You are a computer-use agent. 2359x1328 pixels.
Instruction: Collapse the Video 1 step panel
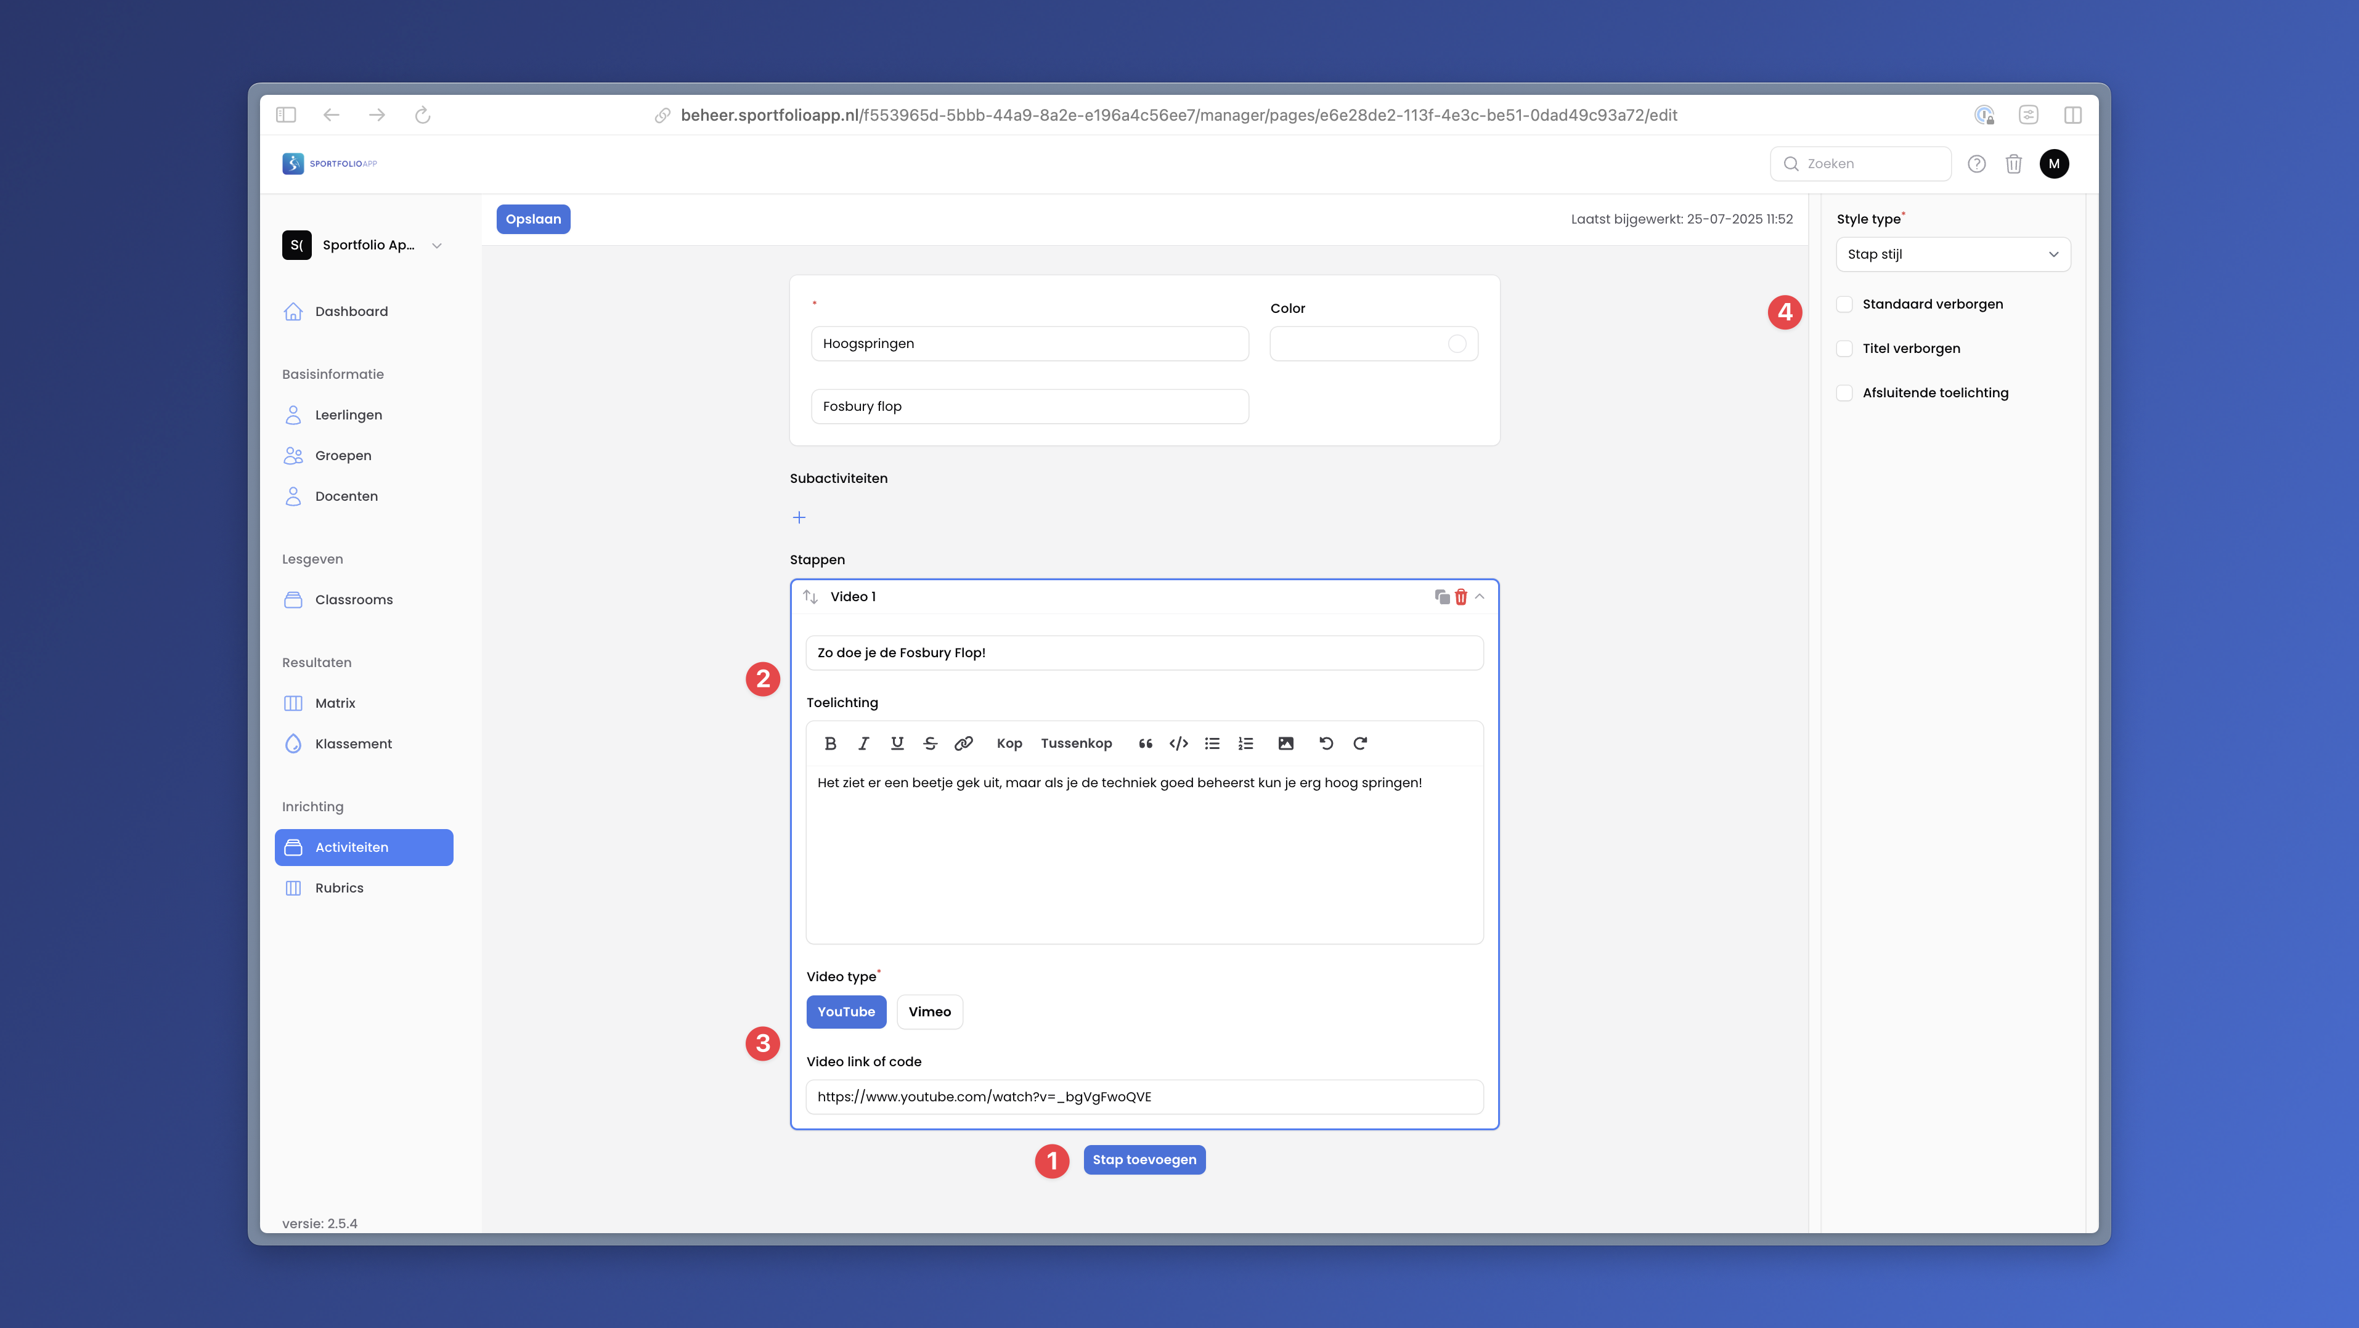[x=1480, y=597]
